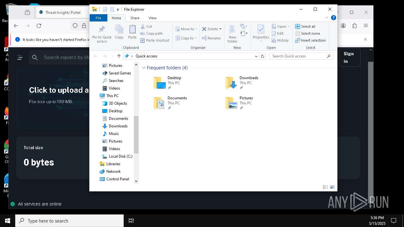
Task: Click navigation pane scroll up arrow
Action: click(136, 65)
